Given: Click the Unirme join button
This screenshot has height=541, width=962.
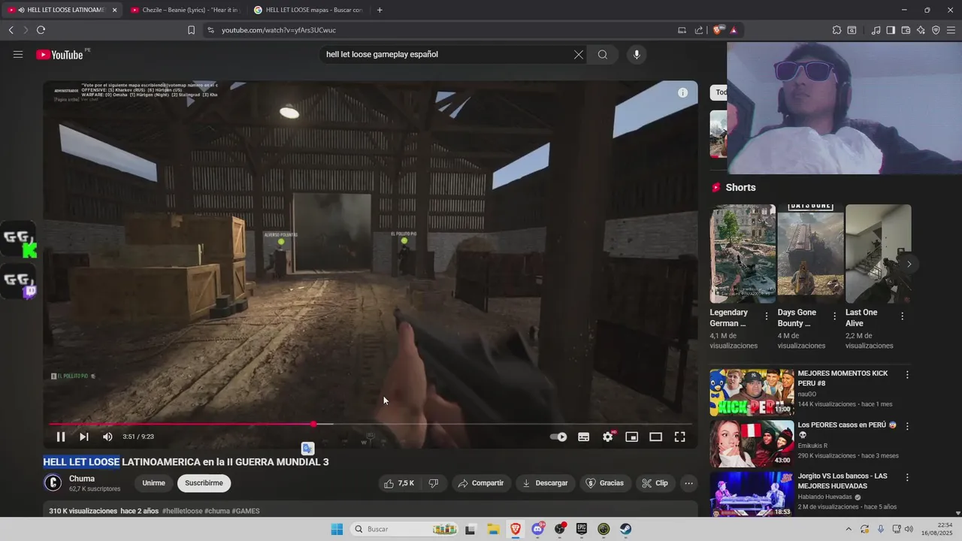Looking at the screenshot, I should (x=153, y=483).
